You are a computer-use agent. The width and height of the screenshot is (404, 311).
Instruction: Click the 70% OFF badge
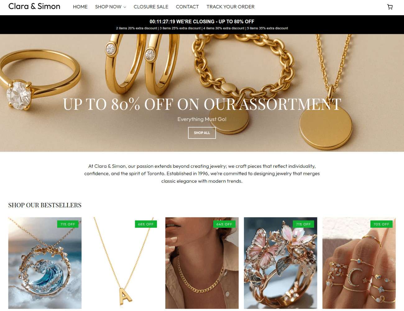[x=381, y=224]
